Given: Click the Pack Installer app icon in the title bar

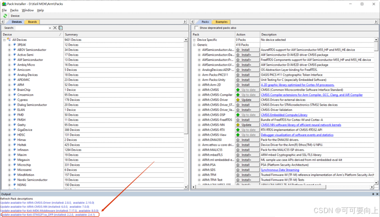Looking at the screenshot, I should coord(4,4).
